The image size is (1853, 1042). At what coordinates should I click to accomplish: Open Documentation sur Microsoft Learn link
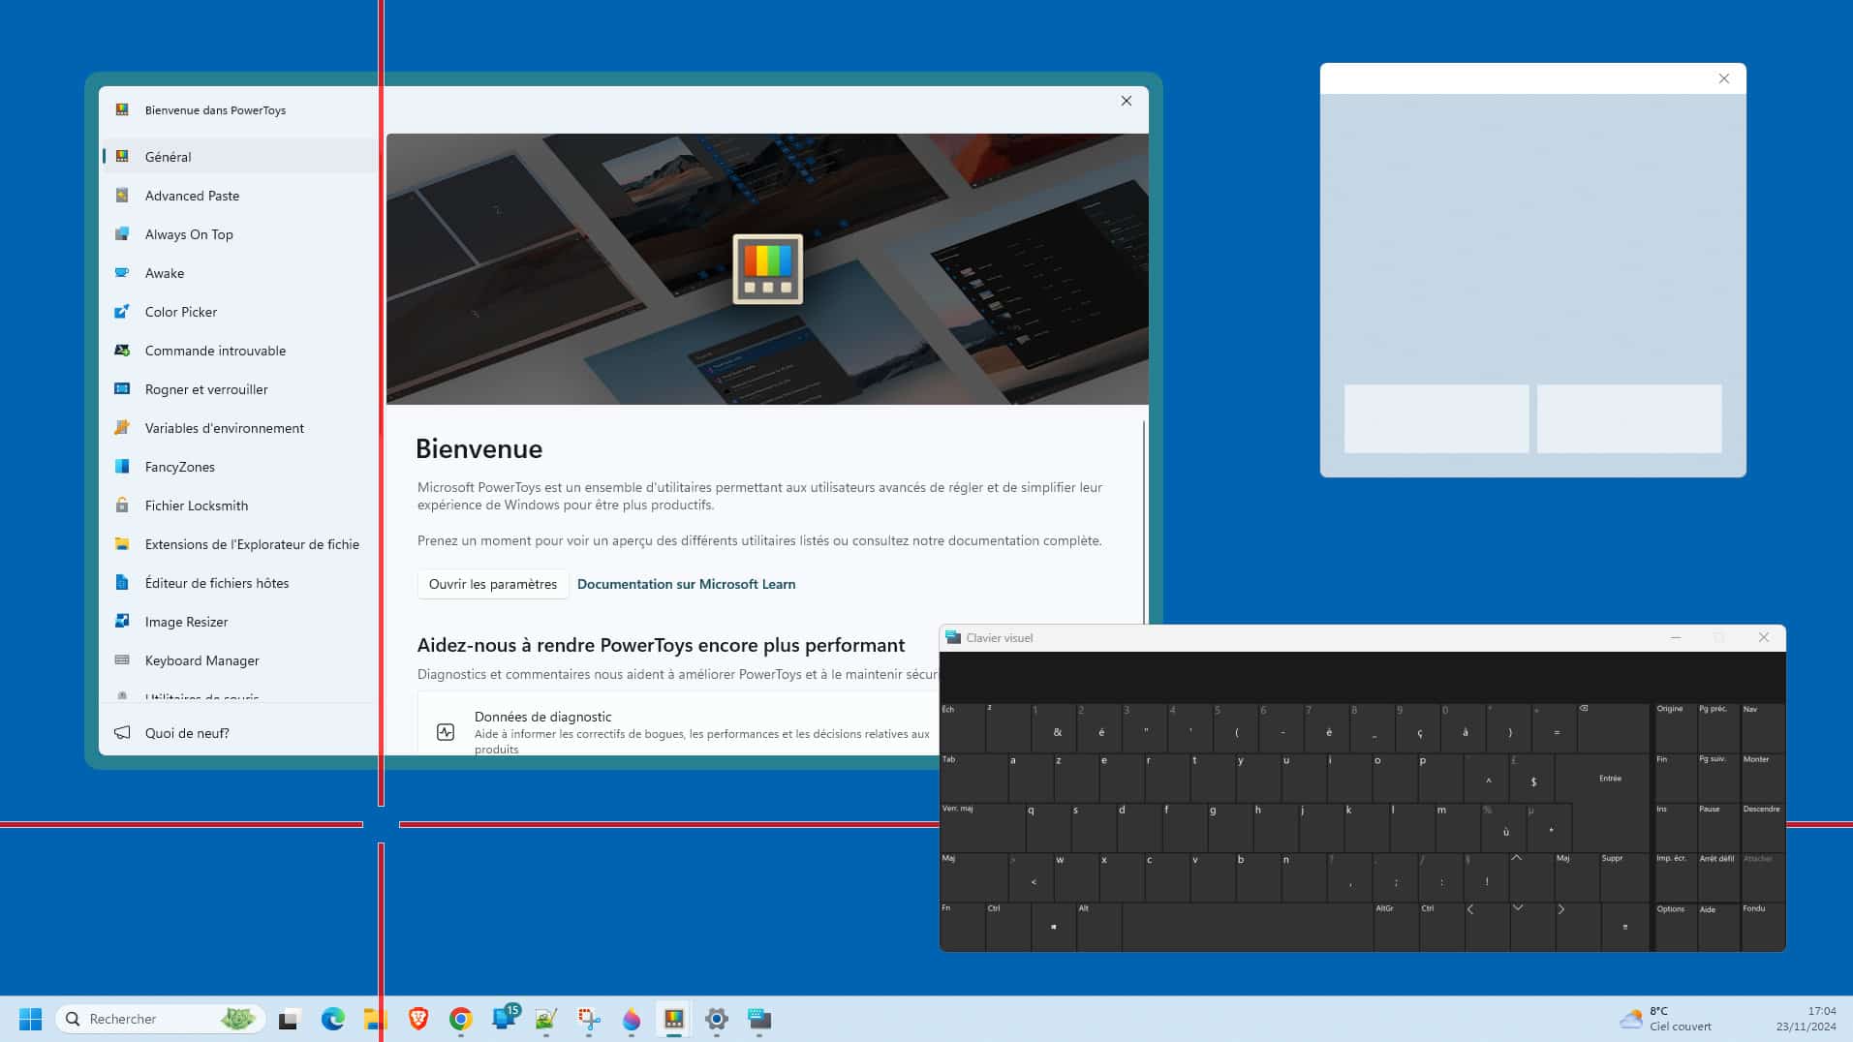click(x=686, y=584)
